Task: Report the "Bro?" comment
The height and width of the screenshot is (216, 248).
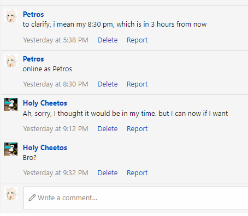Action: (137, 173)
